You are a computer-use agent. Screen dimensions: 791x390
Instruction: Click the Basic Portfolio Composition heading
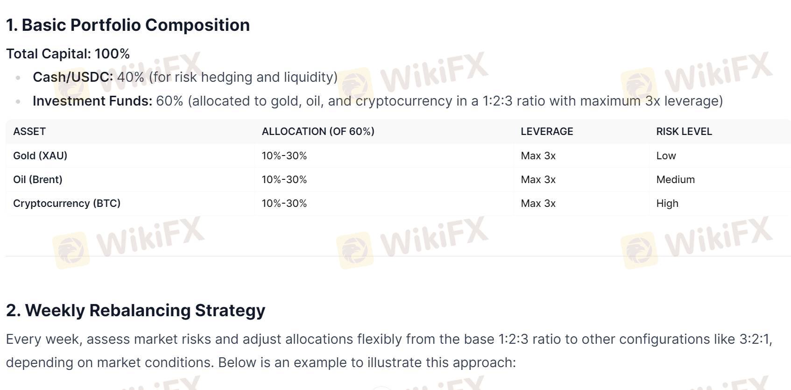click(128, 25)
